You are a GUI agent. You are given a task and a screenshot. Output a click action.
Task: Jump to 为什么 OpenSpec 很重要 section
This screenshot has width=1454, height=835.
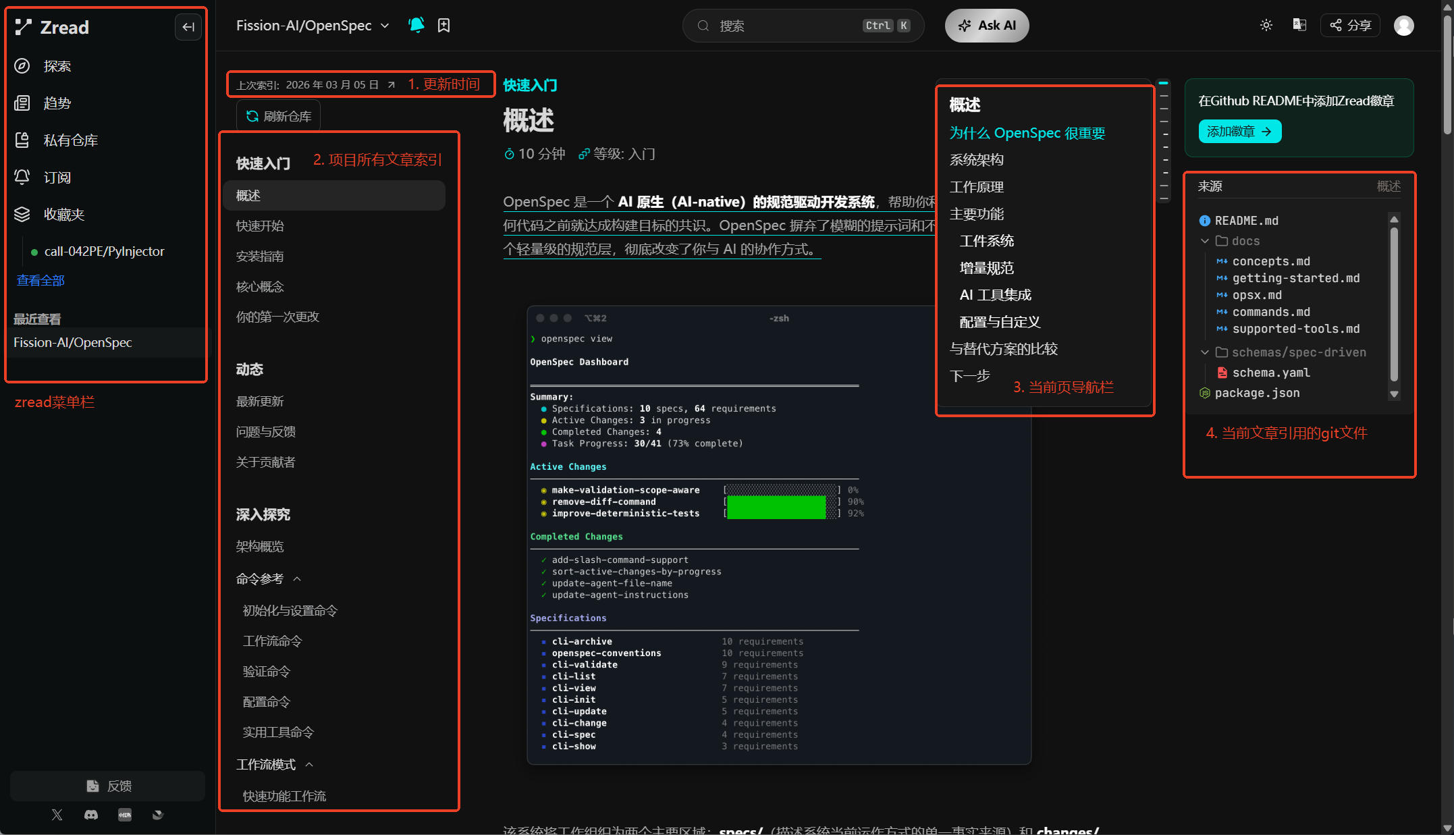(1027, 134)
